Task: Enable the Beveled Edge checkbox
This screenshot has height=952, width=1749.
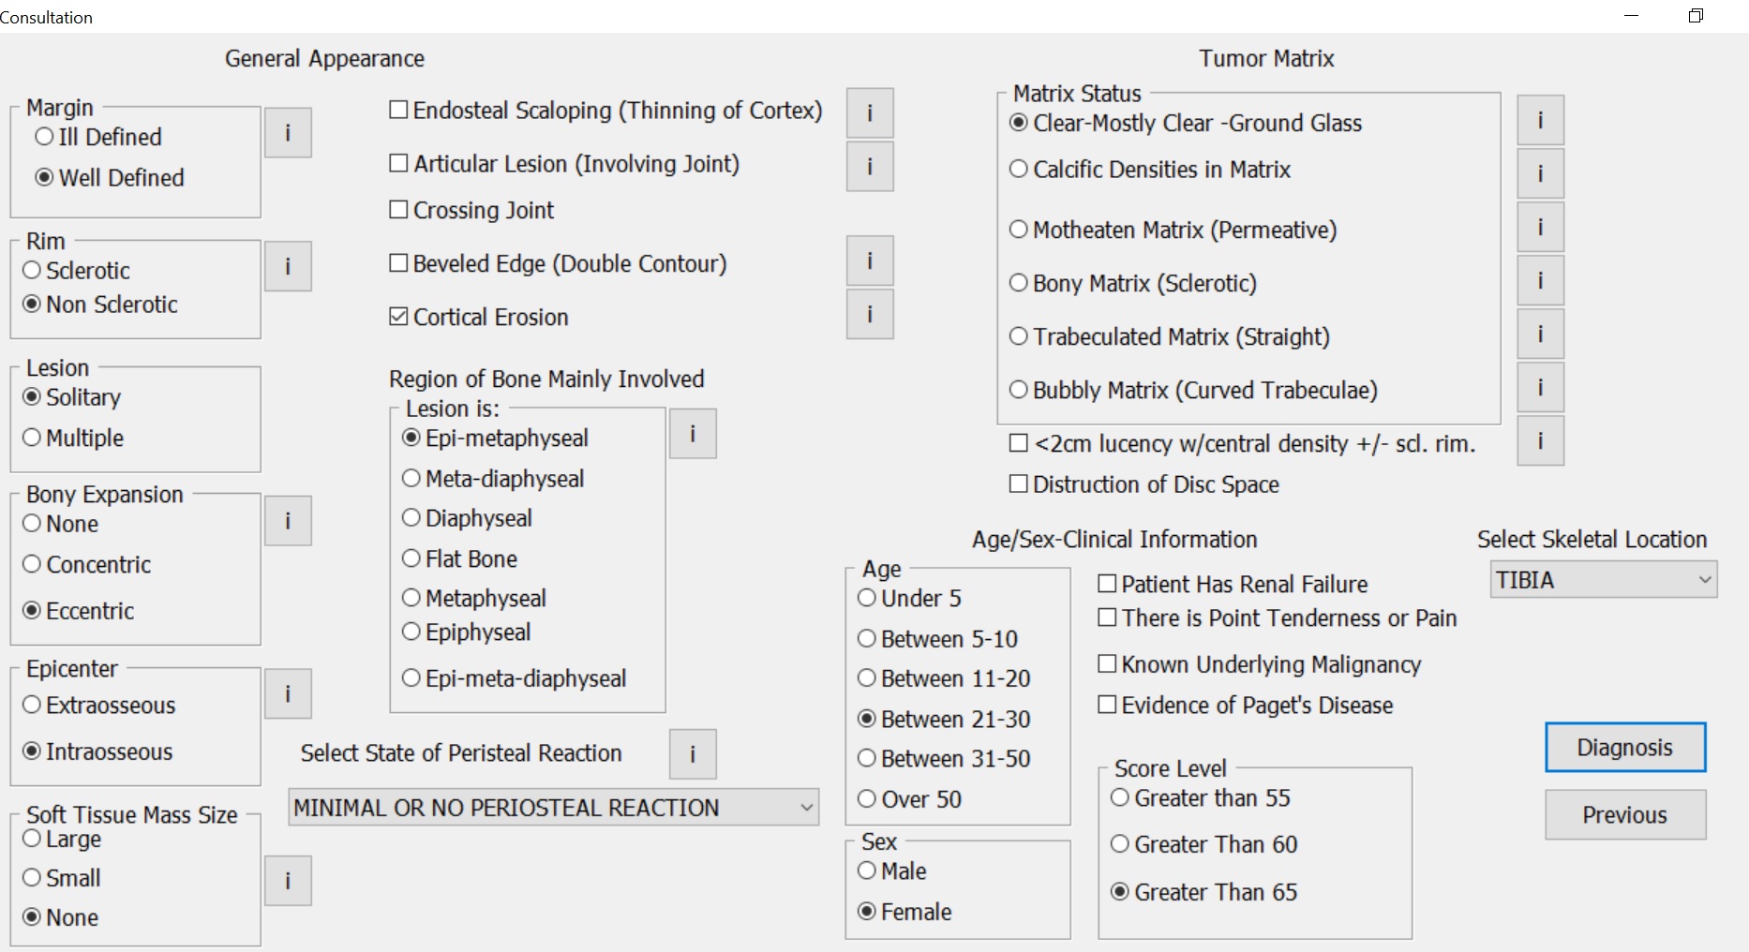Action: click(x=398, y=263)
